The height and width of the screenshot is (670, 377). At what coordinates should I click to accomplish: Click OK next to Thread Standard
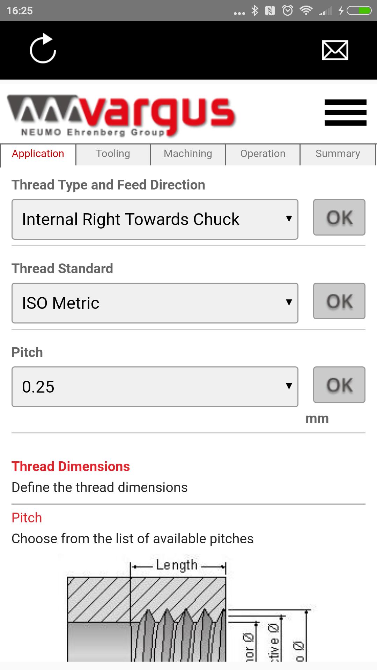pyautogui.click(x=339, y=301)
